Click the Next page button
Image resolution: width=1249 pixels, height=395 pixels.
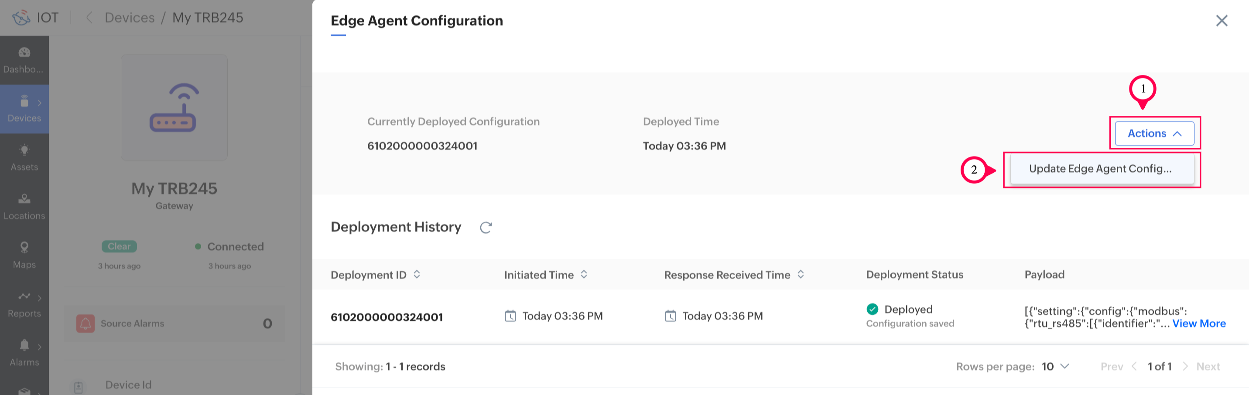(1207, 366)
